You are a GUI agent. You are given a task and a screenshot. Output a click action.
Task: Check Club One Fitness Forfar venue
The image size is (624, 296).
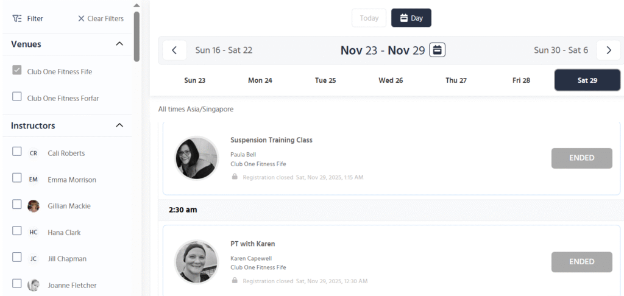[17, 97]
